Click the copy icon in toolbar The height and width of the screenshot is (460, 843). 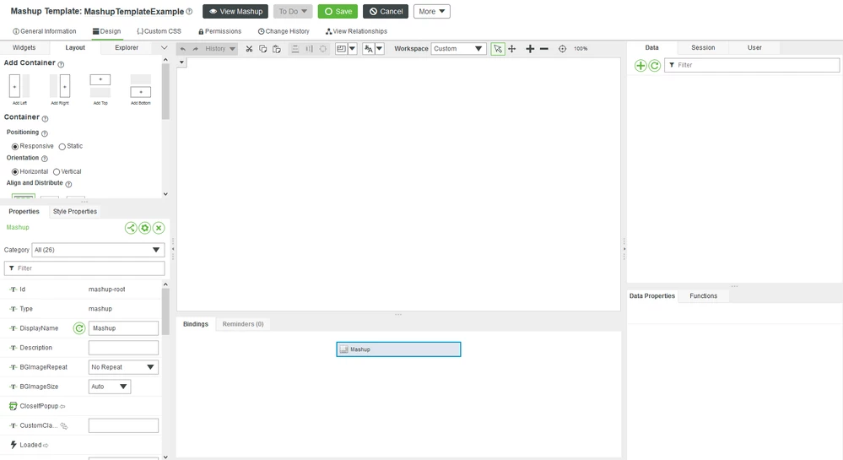263,49
